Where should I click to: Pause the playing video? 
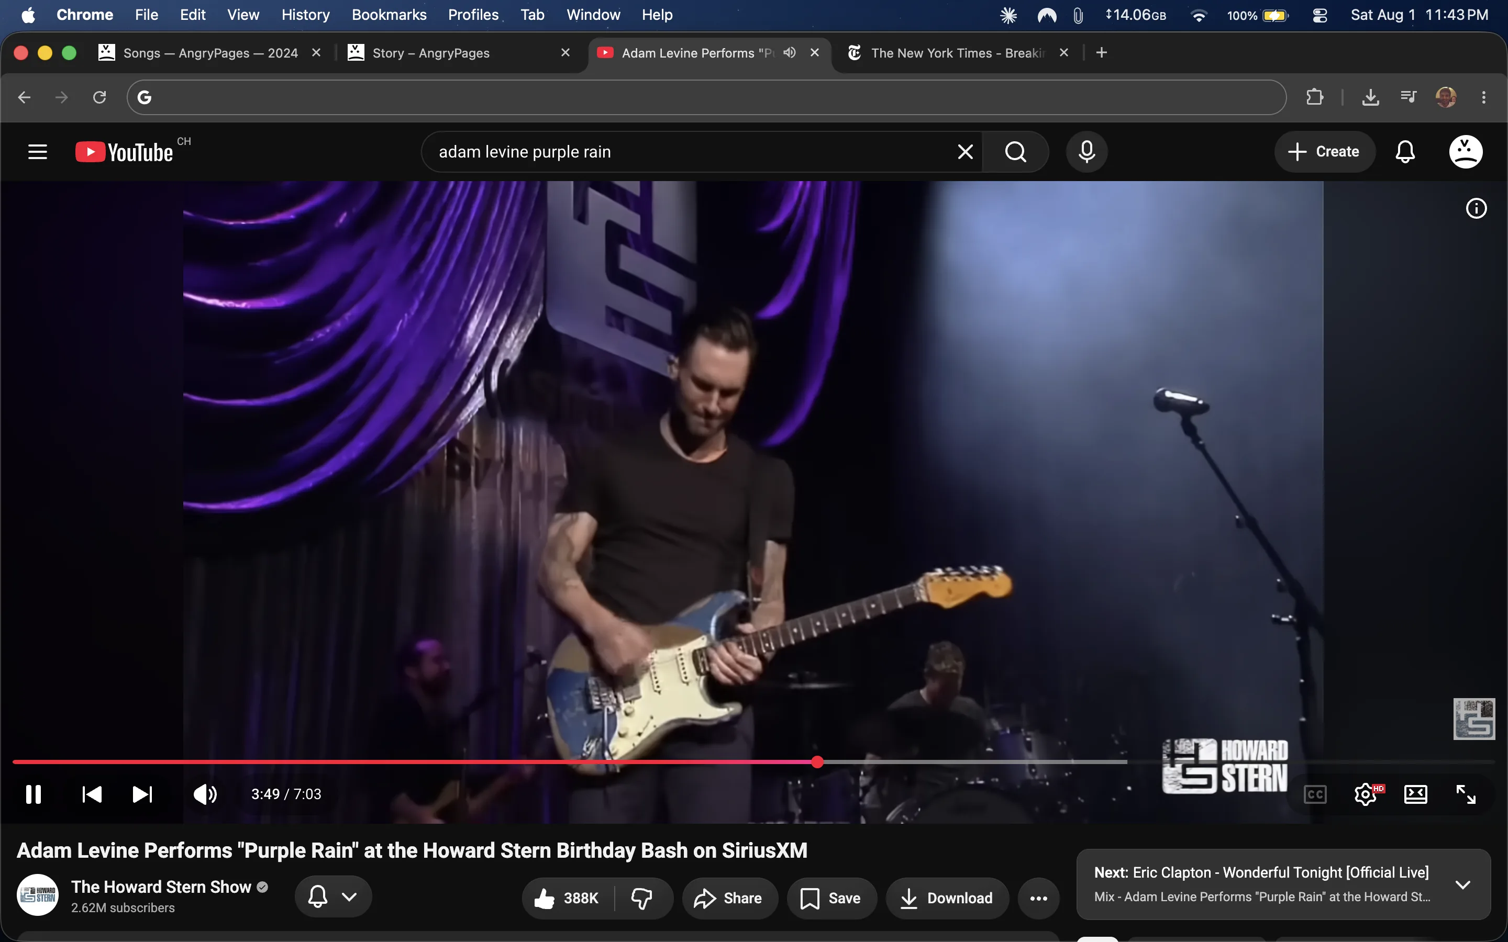pos(34,794)
